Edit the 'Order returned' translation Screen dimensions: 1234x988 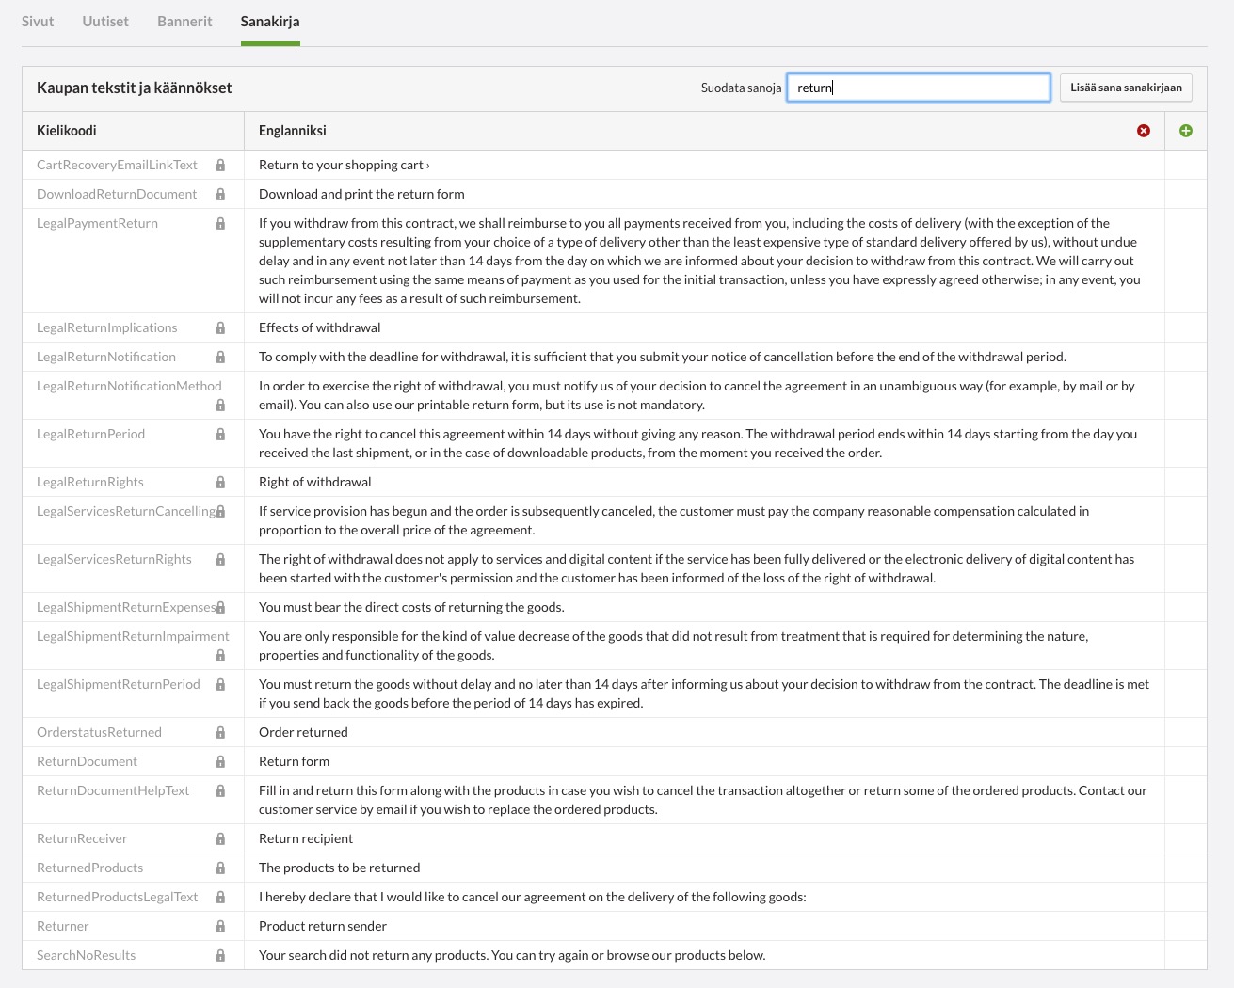point(303,732)
